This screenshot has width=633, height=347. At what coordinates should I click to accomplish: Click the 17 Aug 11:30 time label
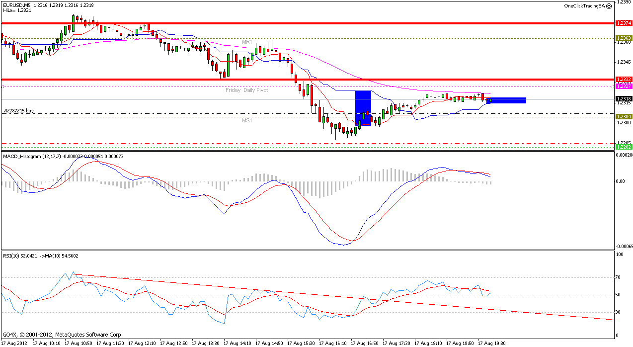coord(110,343)
